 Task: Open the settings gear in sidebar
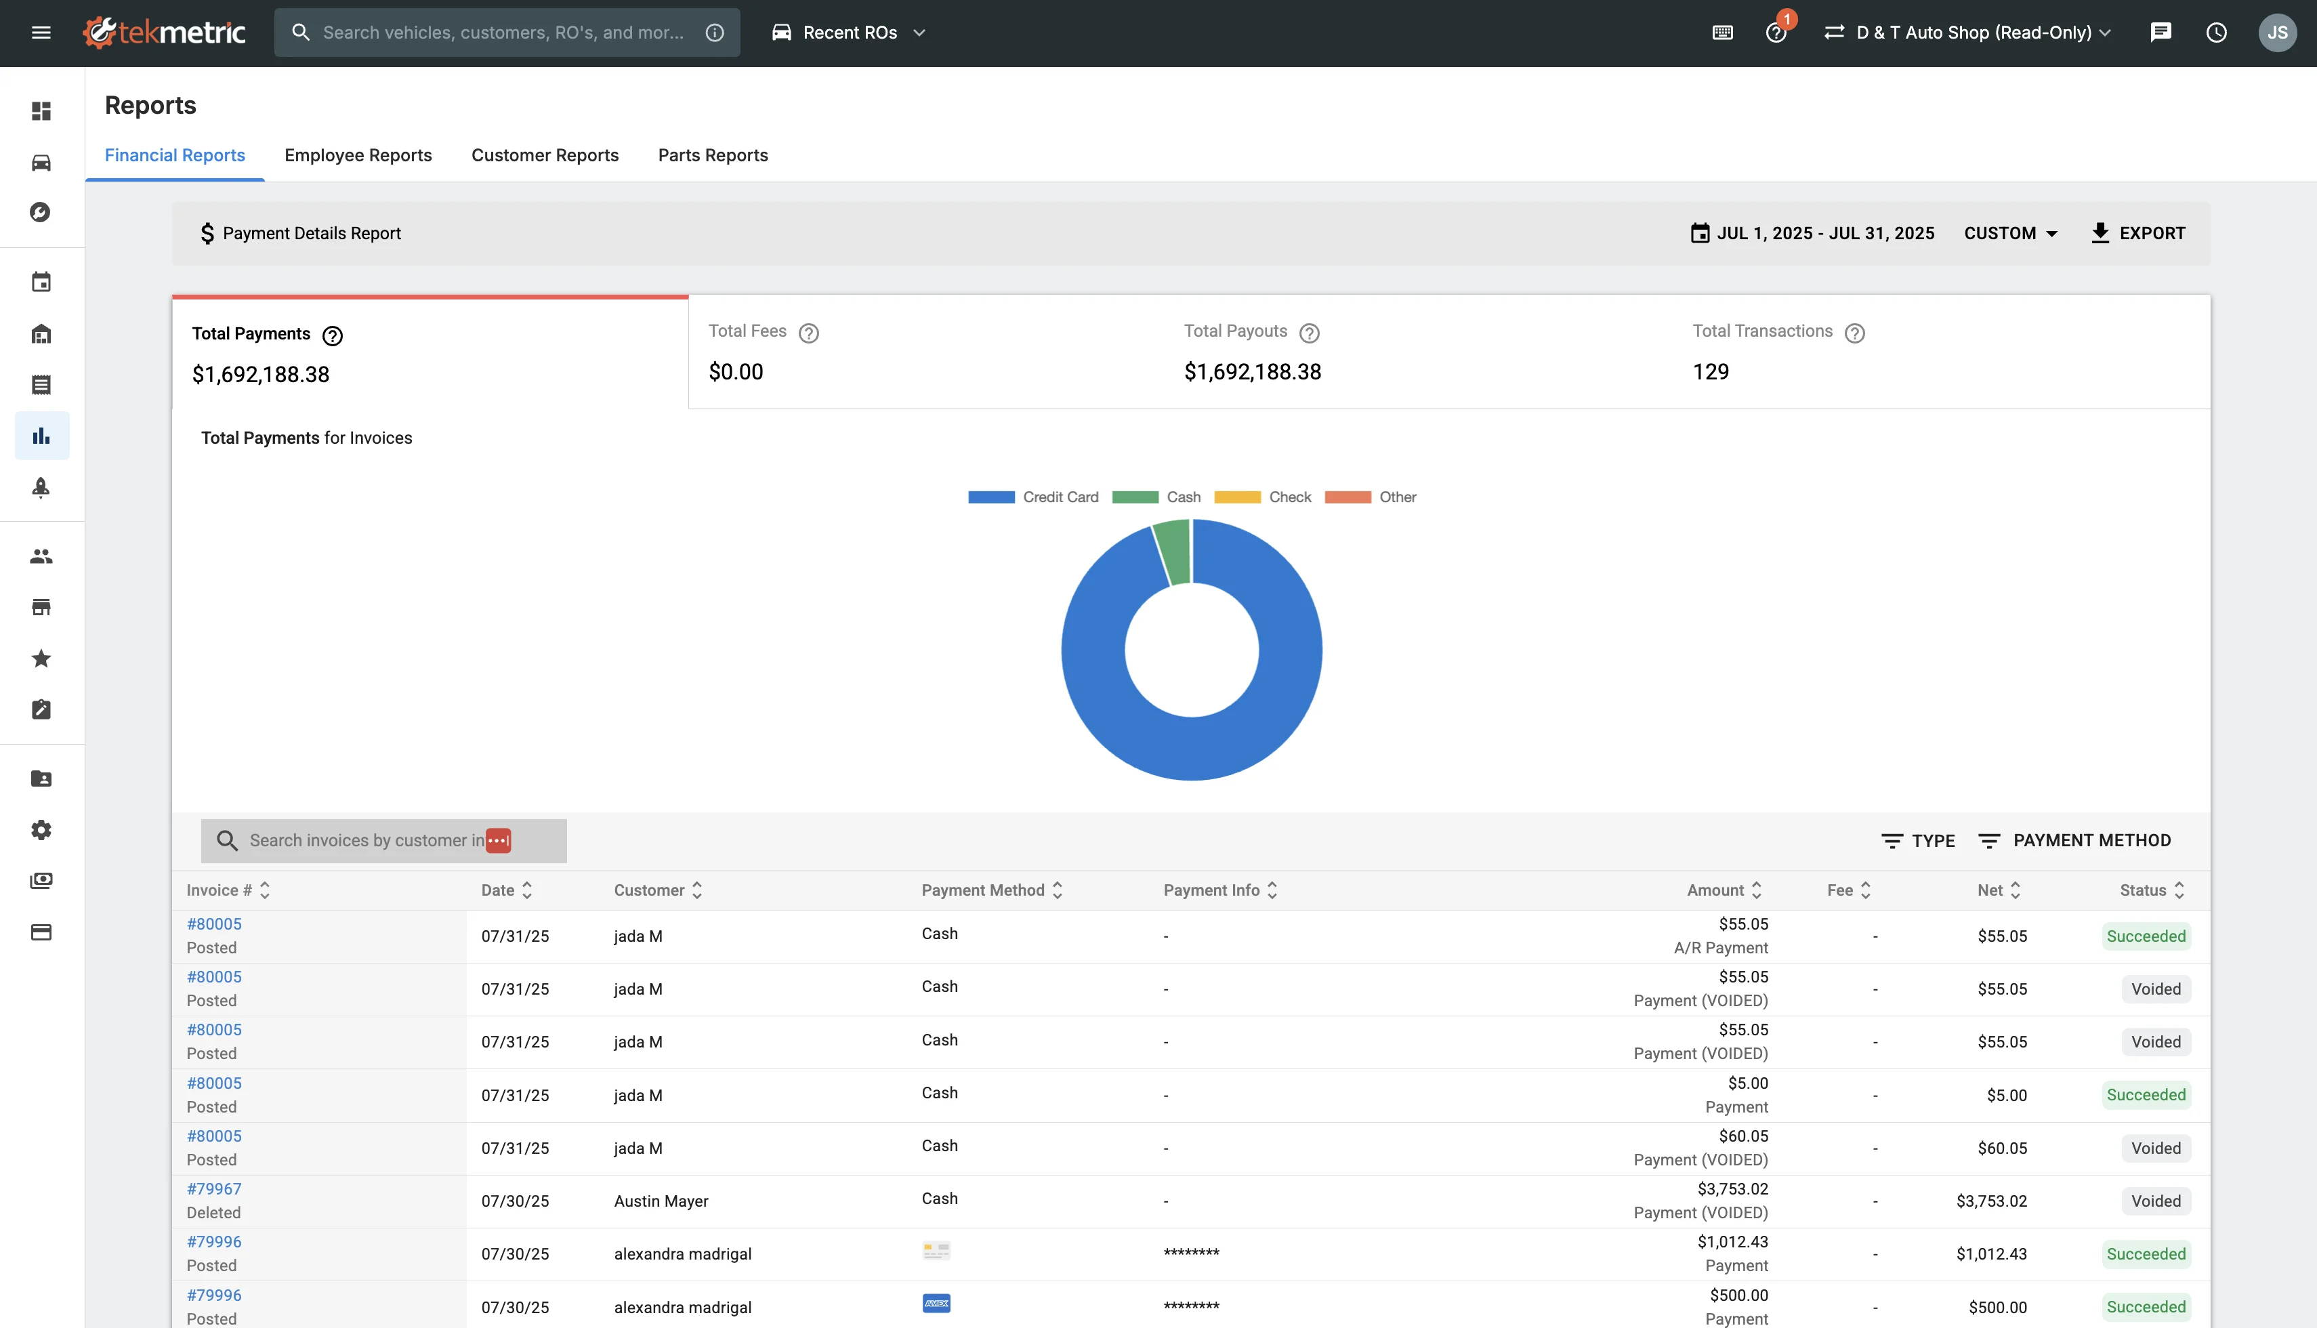point(41,830)
